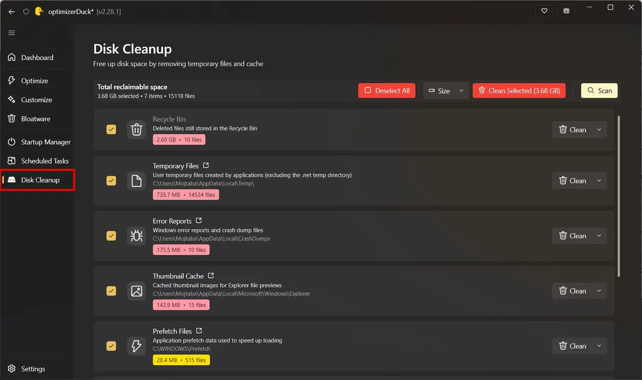The width and height of the screenshot is (642, 380).
Task: Uncheck the Thumbnail Cache checkbox
Action: click(111, 291)
